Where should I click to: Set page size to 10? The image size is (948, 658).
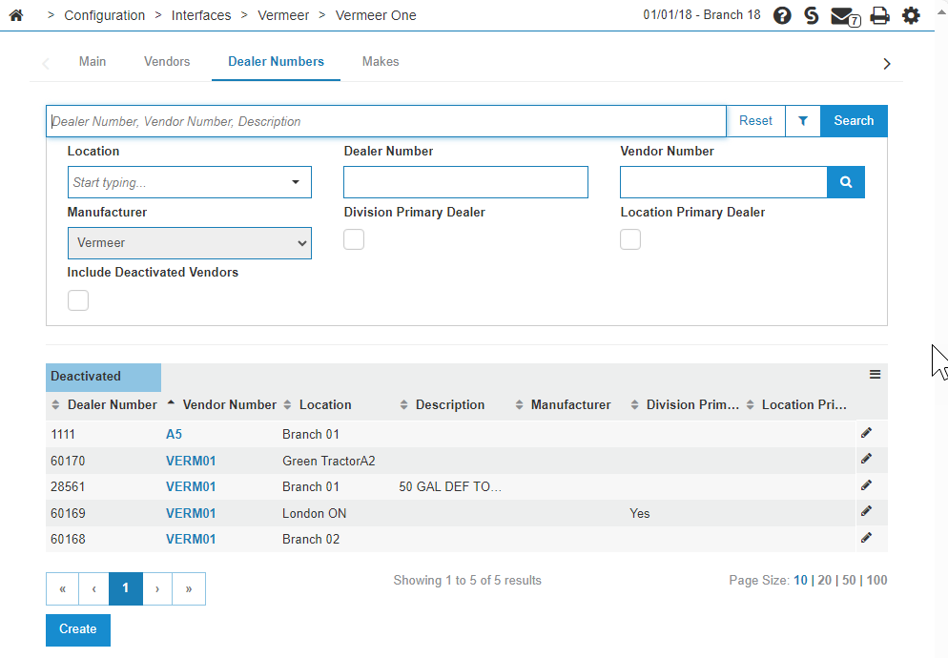(x=800, y=581)
